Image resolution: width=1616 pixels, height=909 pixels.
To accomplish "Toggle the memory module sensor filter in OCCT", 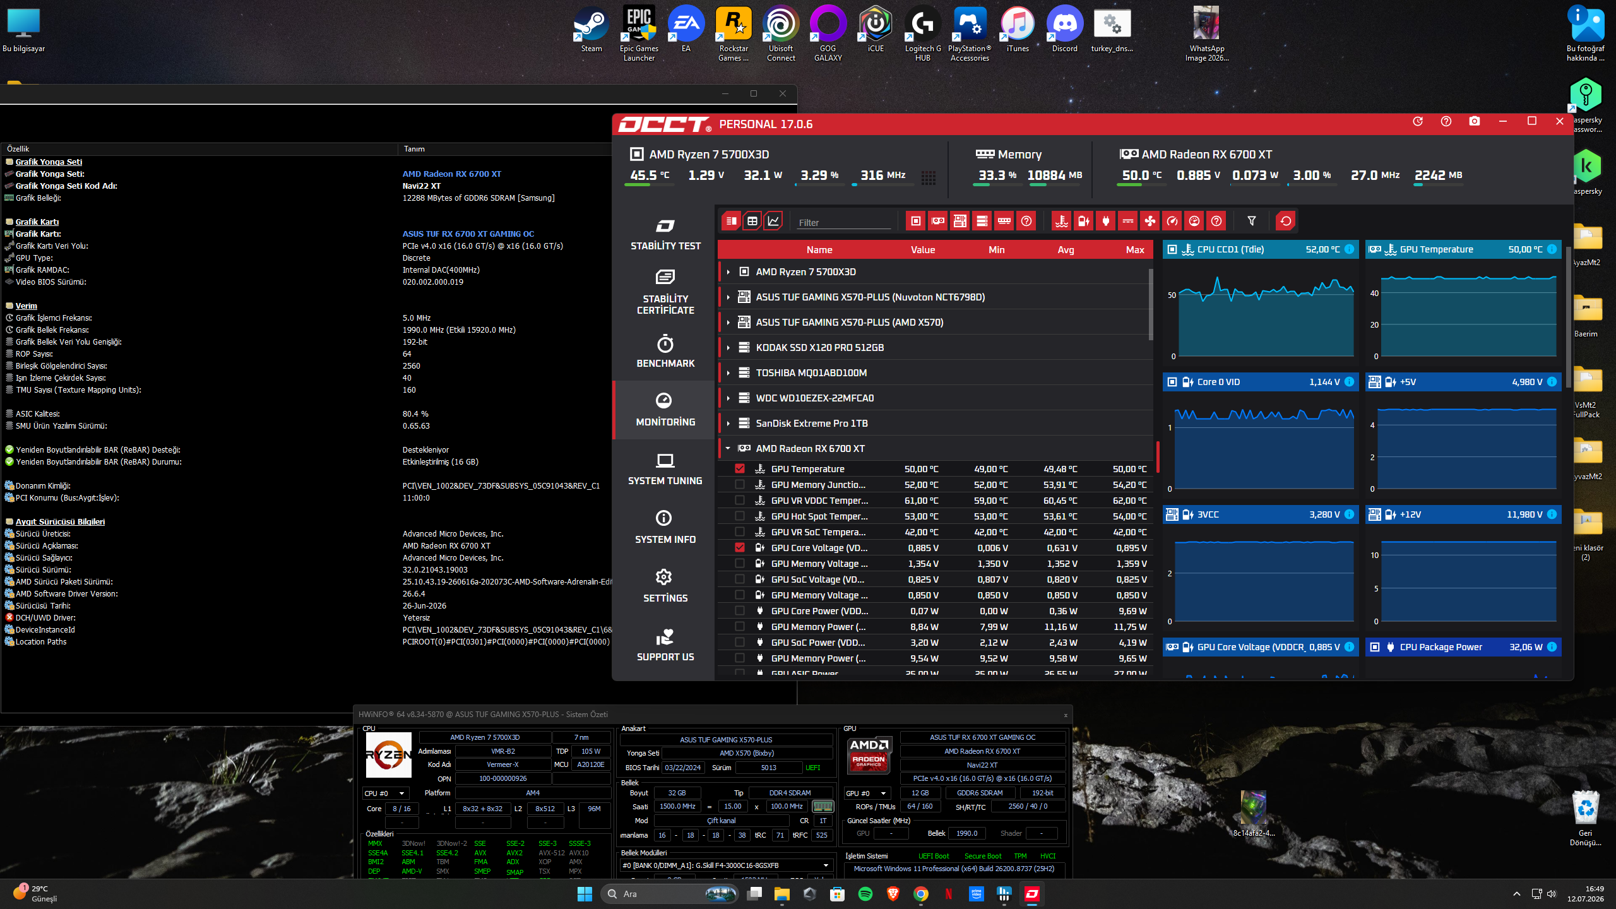I will point(1004,221).
